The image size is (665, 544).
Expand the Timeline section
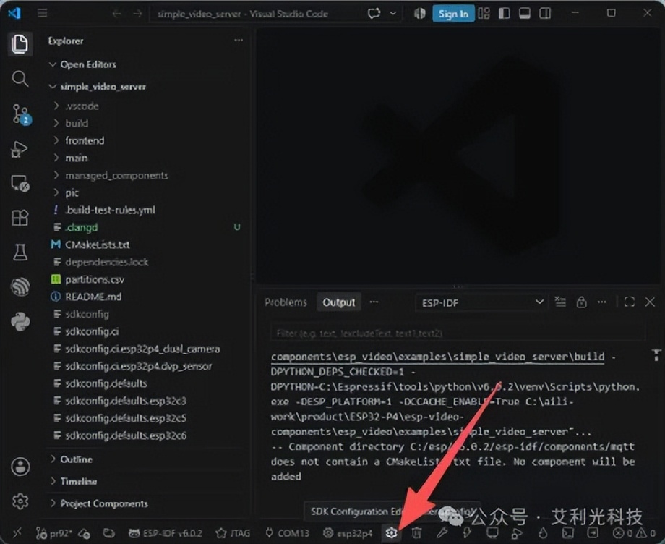click(x=79, y=482)
